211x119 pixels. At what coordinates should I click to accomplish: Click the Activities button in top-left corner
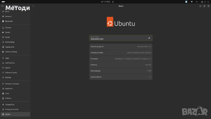point(3,2)
